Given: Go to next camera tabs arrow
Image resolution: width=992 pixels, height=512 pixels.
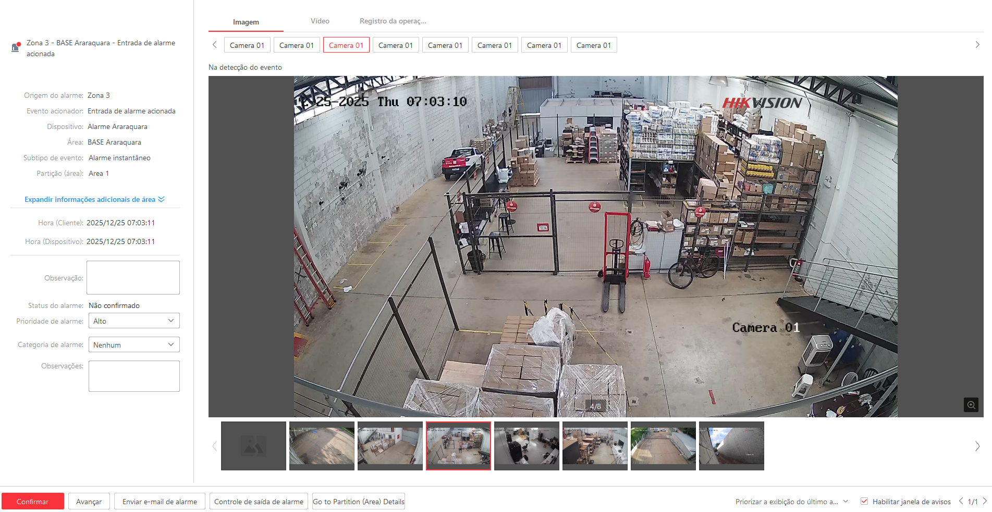Looking at the screenshot, I should pyautogui.click(x=977, y=45).
